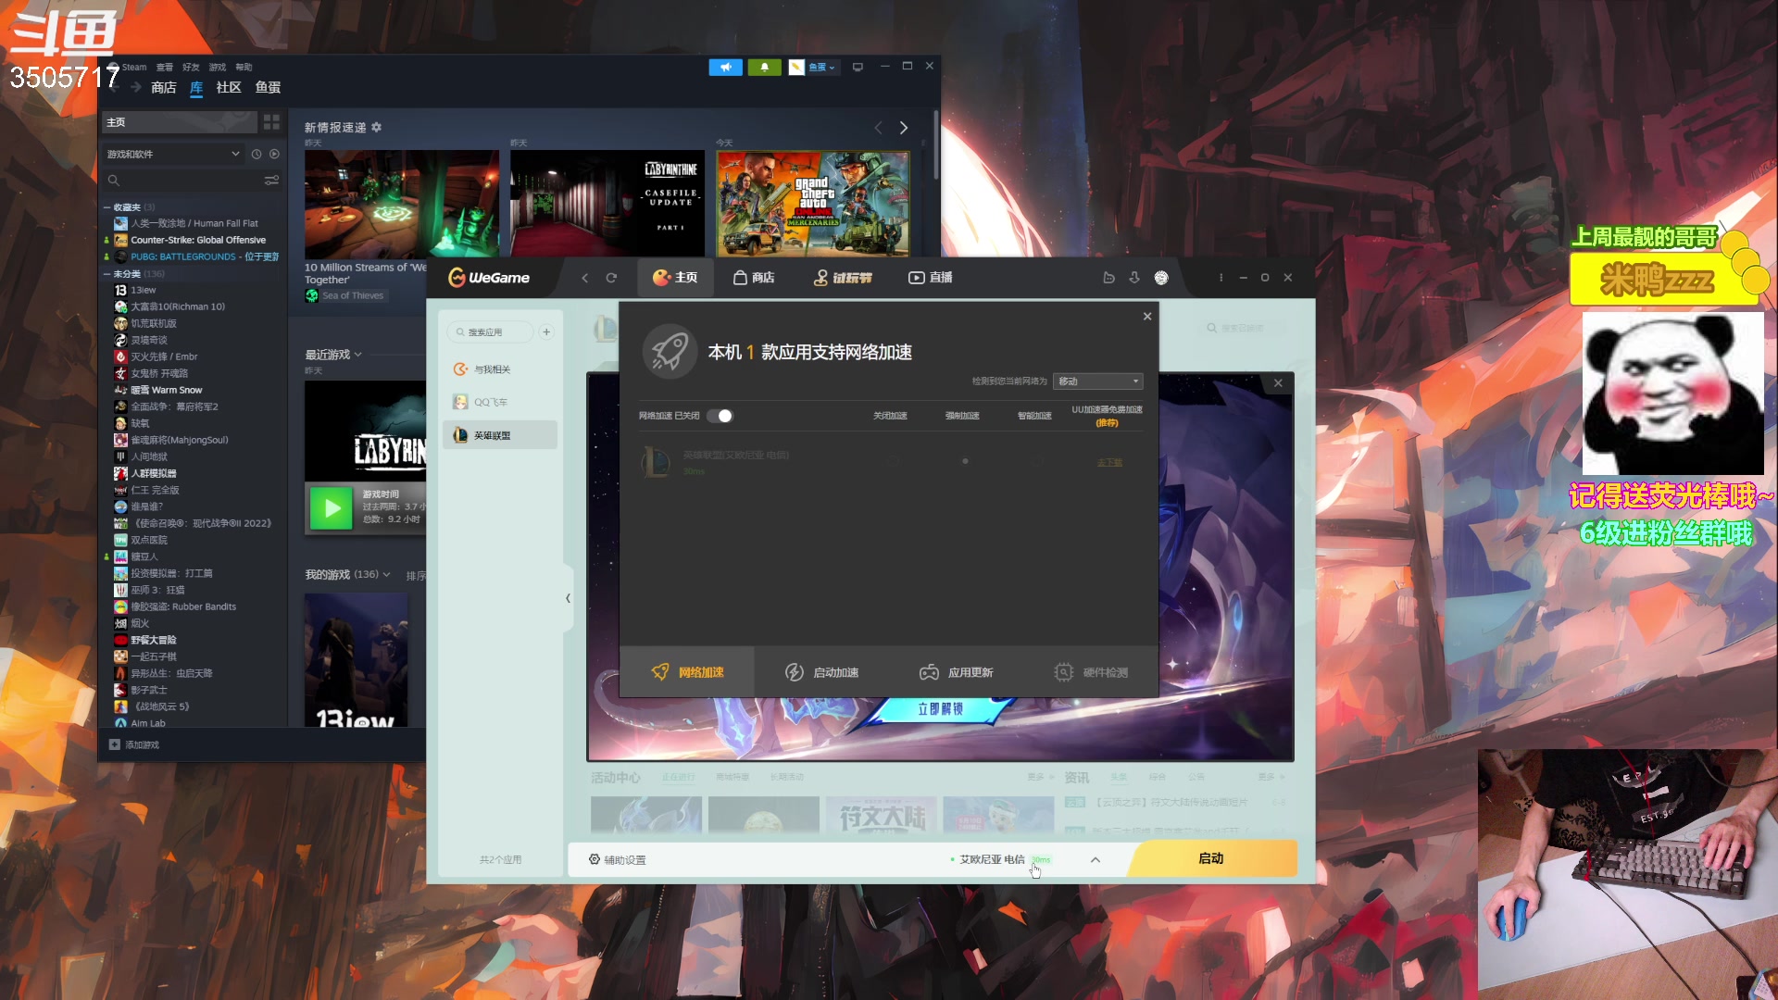
Task: Open the 好友 menu in Steam
Action: tap(191, 67)
